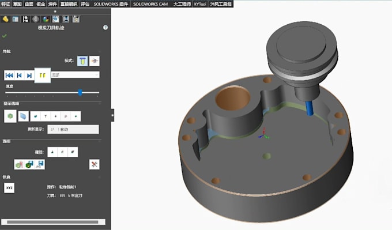Click the green checkmark to confirm simulation

coord(4,36)
